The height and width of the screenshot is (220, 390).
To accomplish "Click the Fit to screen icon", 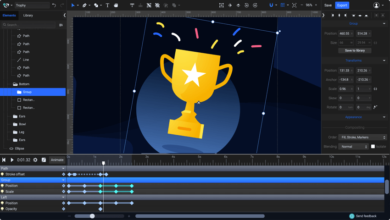I will (x=294, y=5).
